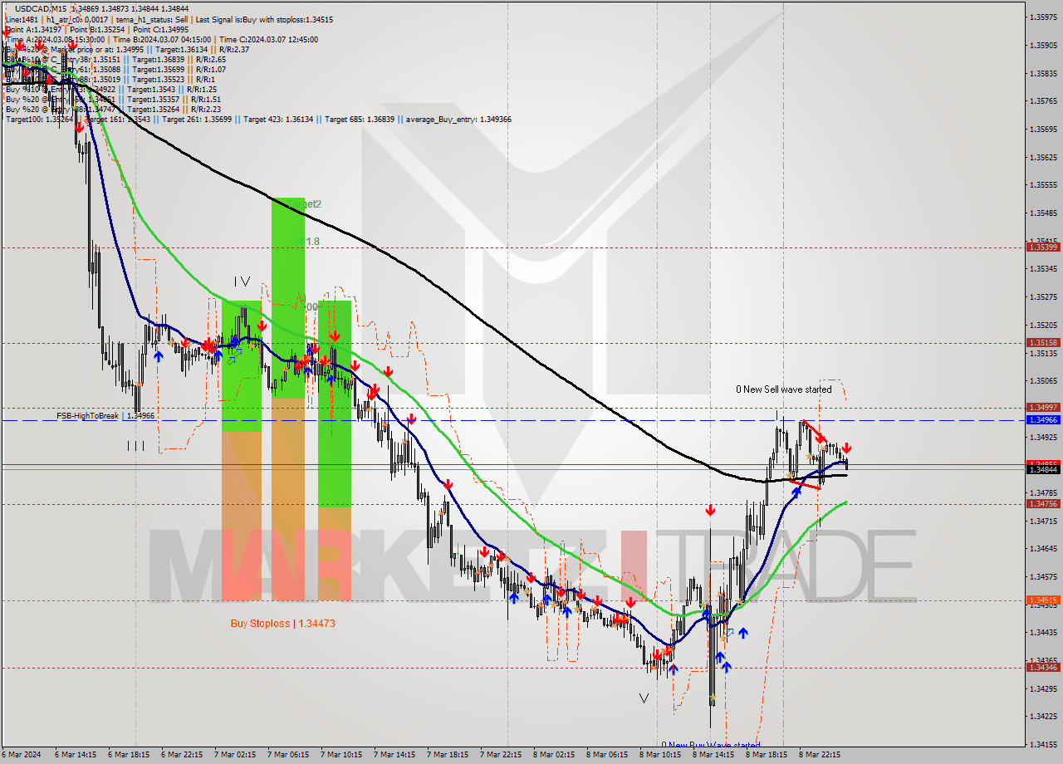Screen dimensions: 1063x764
Task: Click the 'Target 685: 1.36839' text
Action: click(x=360, y=120)
